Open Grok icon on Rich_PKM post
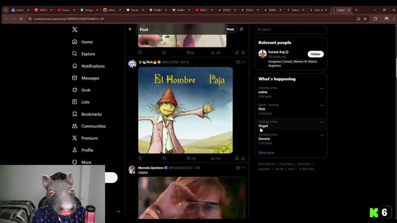The image size is (397, 223). click(238, 62)
